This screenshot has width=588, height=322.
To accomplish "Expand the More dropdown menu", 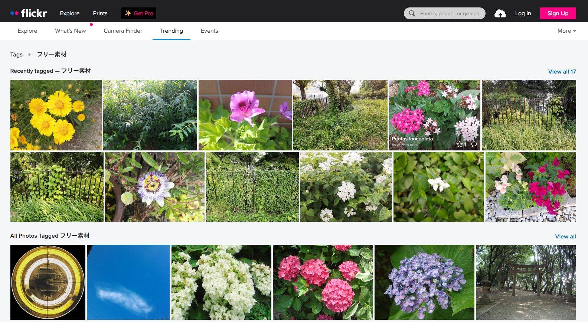I will pyautogui.click(x=566, y=31).
